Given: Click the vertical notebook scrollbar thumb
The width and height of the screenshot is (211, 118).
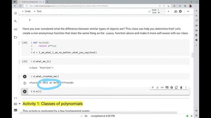Looking at the screenshot, I should point(193,55).
